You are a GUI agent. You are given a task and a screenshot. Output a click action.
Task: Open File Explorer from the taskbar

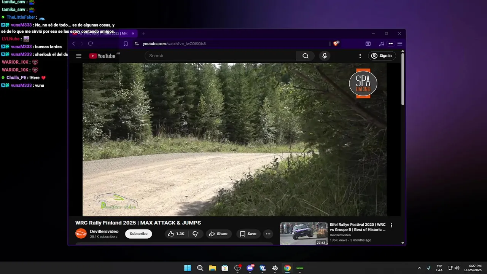pos(212,268)
